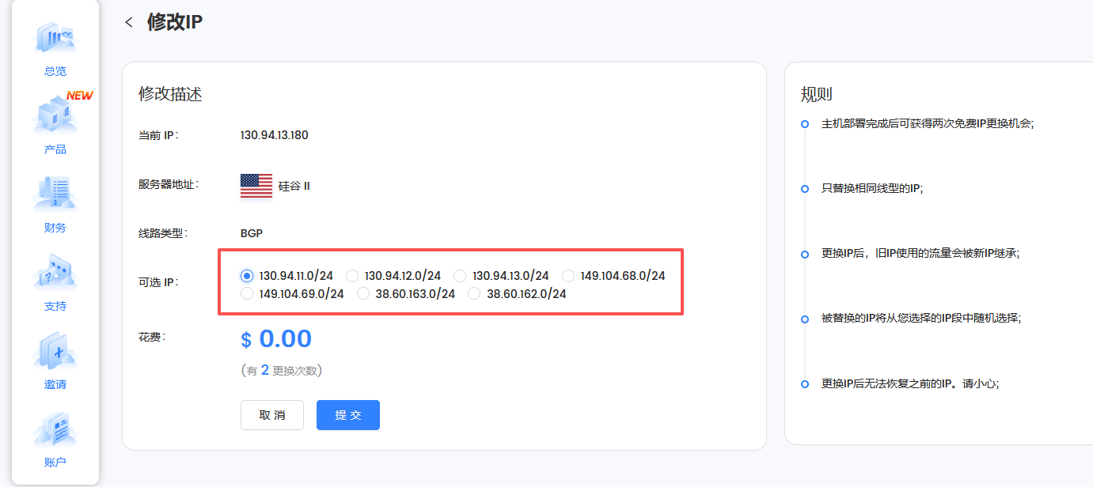Select the 38.60.163.0/24 IP range
This screenshot has width=1093, height=487.
pyautogui.click(x=363, y=293)
